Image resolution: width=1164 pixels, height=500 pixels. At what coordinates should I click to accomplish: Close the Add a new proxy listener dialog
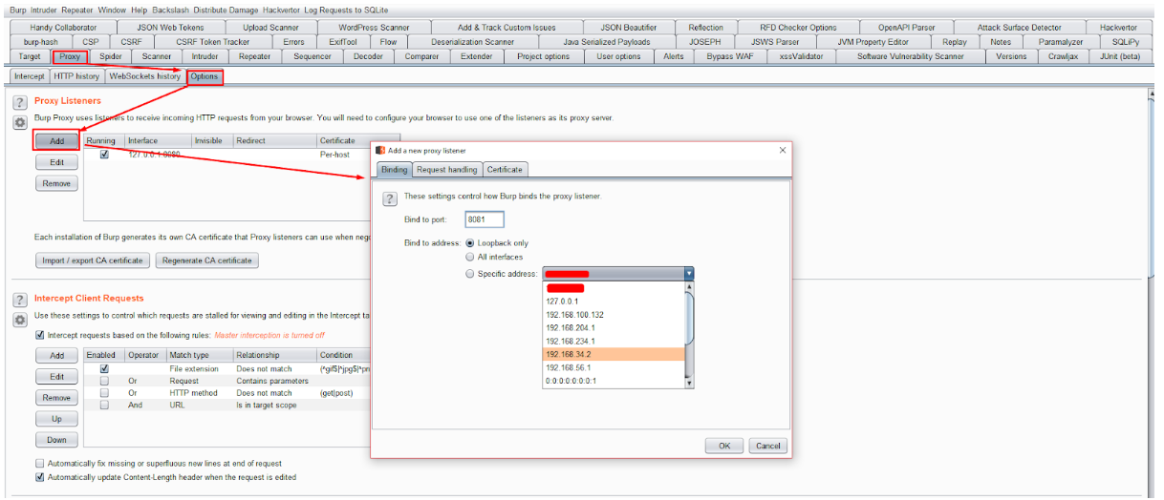click(x=783, y=150)
